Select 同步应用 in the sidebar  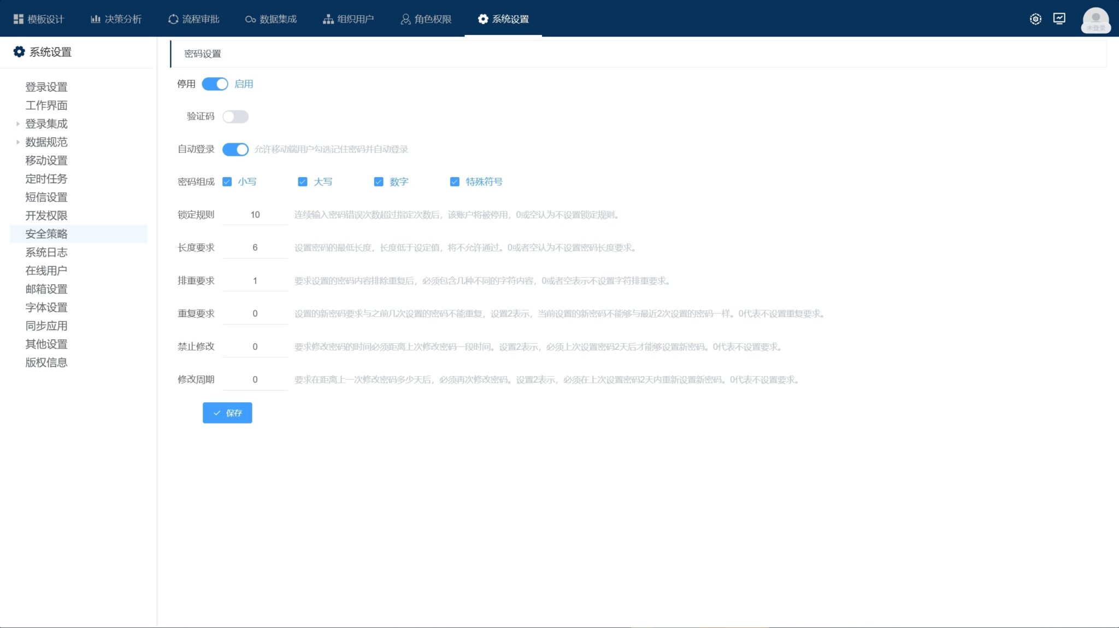tap(46, 326)
